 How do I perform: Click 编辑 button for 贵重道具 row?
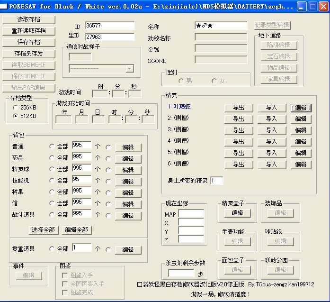[128, 250]
